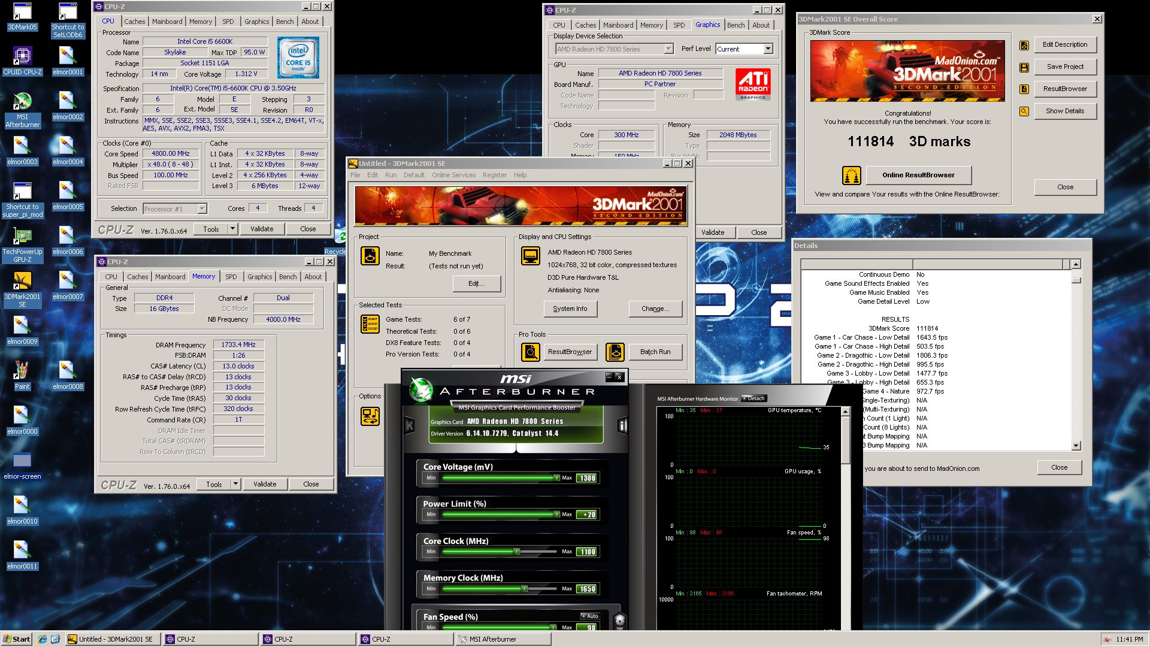Click the Core Voltage (mV) slider
The image size is (1150, 647).
tap(500, 478)
